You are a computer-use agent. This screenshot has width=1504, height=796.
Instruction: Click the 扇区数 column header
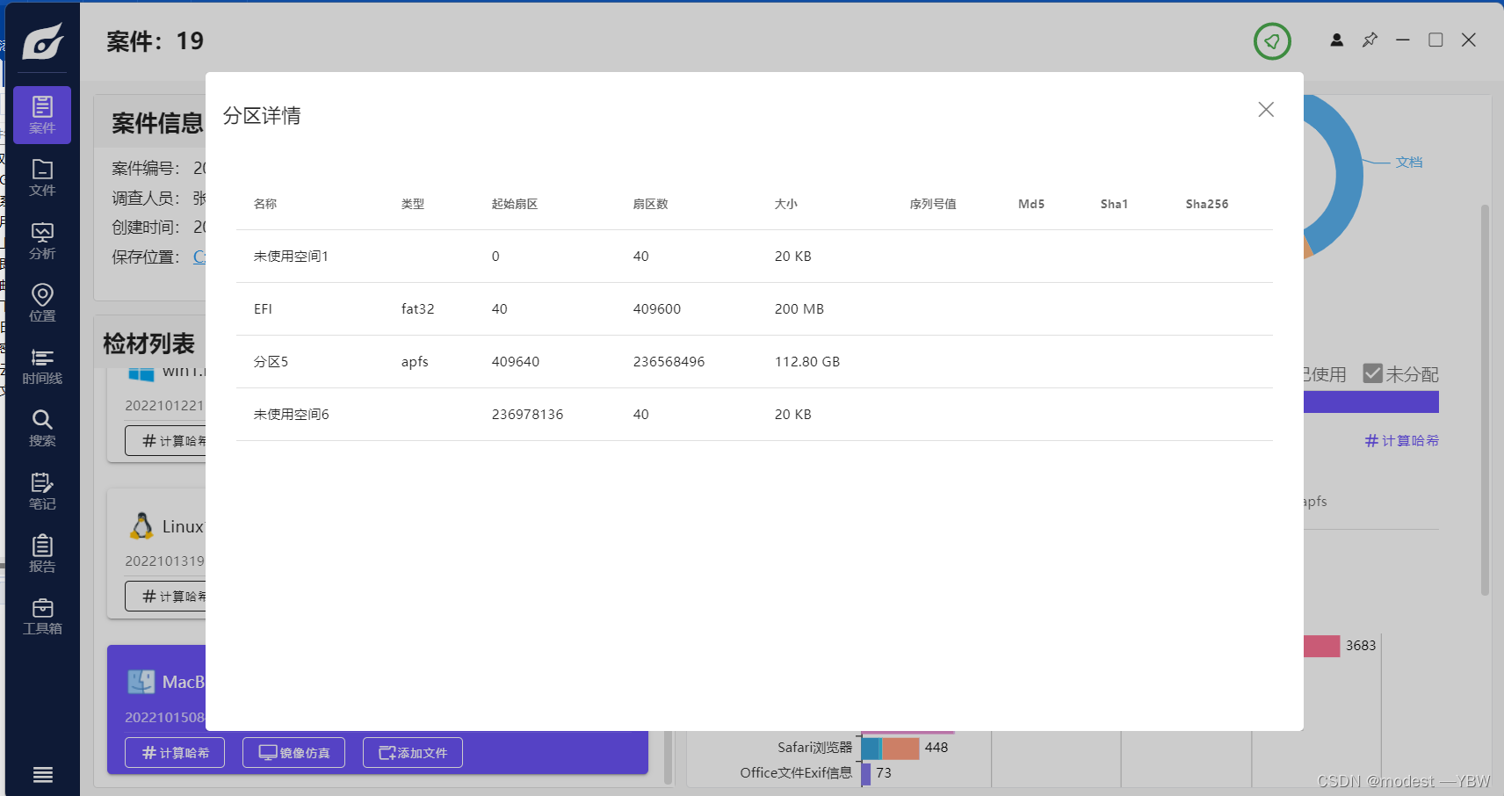[x=651, y=204]
